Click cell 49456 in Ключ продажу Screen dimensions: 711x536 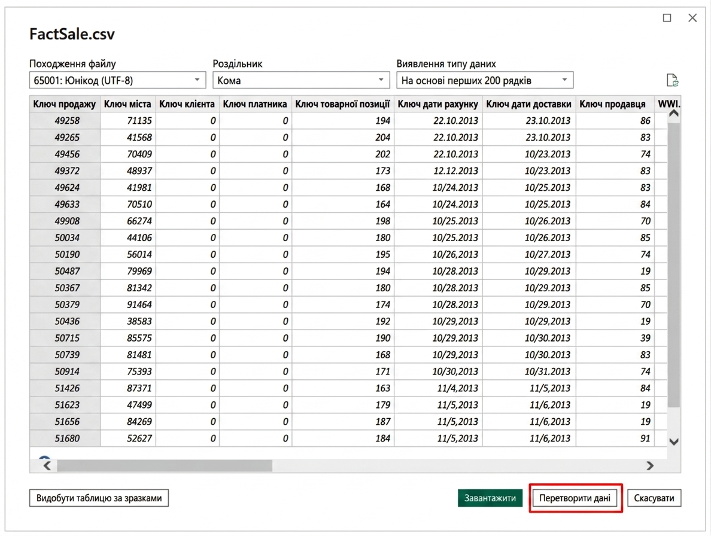65,154
